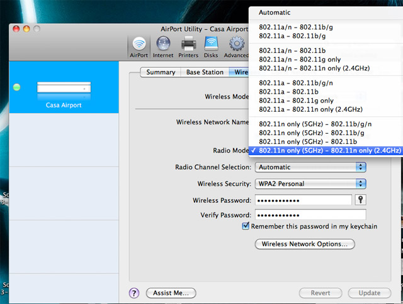Choose 802.11a/n - 802.11b option

coord(326,50)
